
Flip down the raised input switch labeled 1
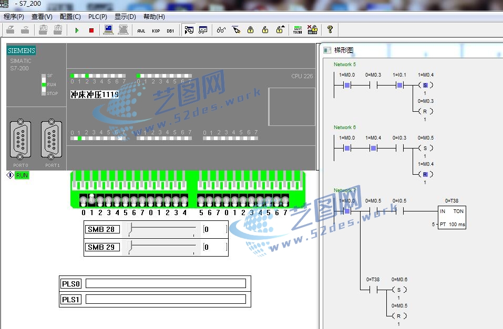(92, 199)
